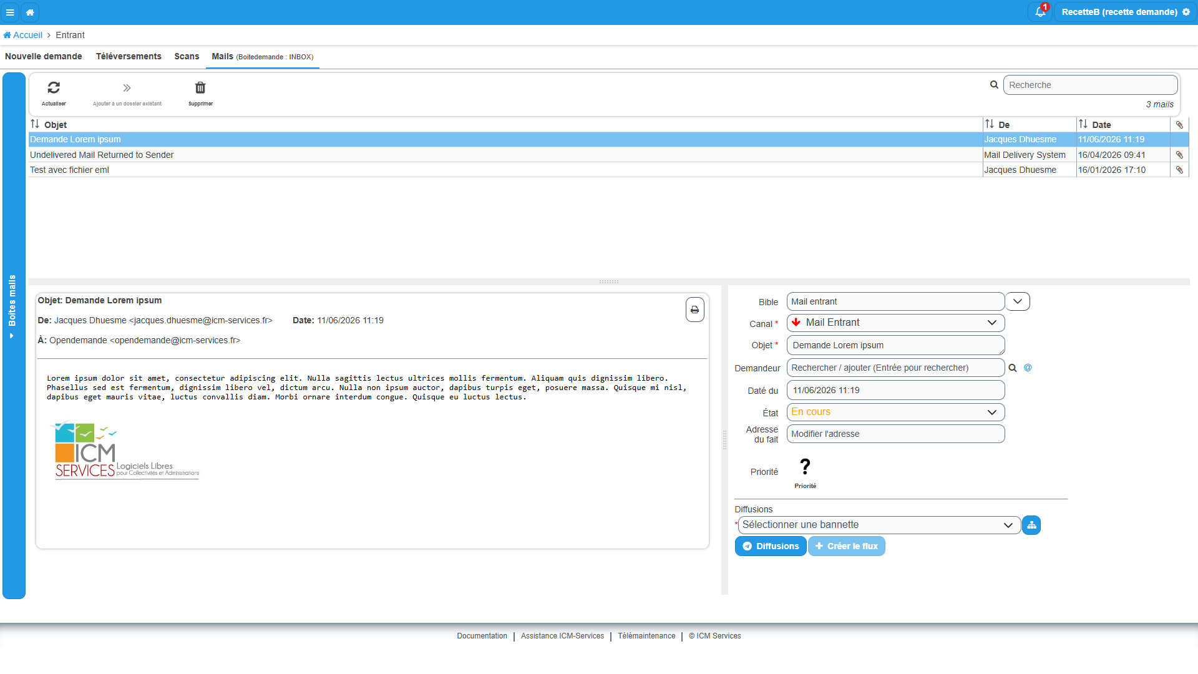
Task: Select Undelivered Mail Returned to Sender row
Action: tap(608, 155)
